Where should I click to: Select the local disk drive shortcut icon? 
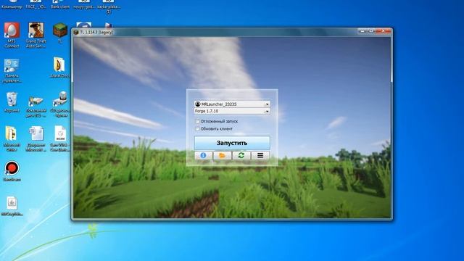coord(36,106)
